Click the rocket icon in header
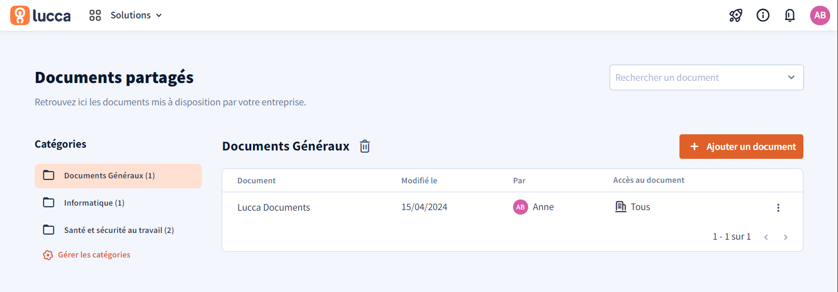The height and width of the screenshot is (292, 838). (736, 15)
